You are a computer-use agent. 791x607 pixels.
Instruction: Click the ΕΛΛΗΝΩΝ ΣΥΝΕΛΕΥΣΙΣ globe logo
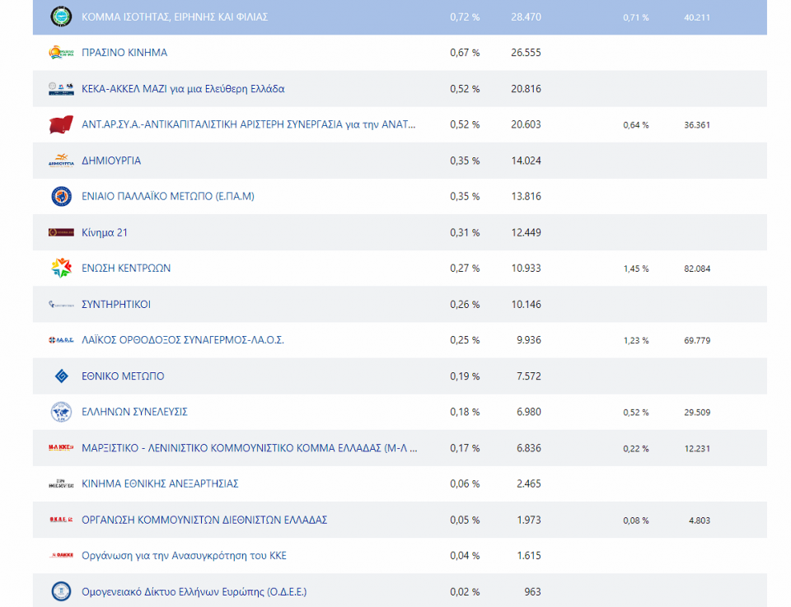pos(62,412)
